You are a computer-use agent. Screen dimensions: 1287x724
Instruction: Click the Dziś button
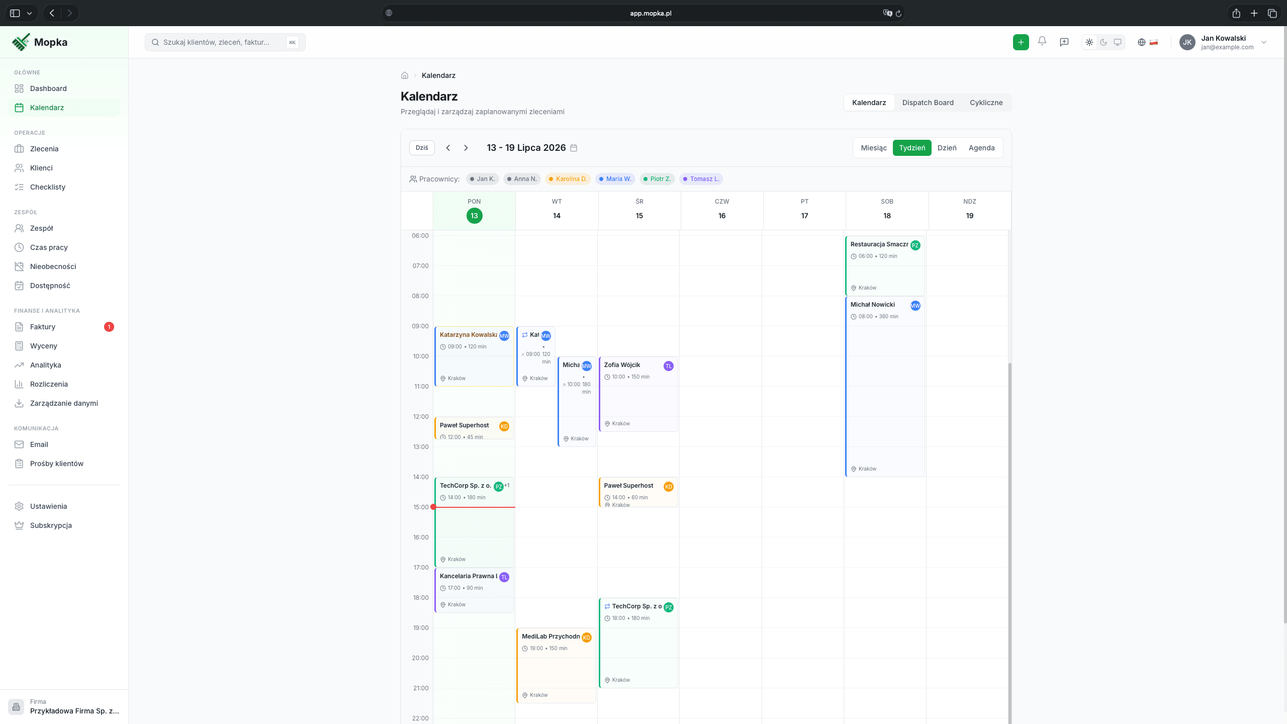coord(422,148)
